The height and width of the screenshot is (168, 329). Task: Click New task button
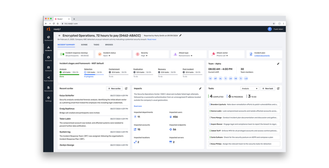coord(268,88)
